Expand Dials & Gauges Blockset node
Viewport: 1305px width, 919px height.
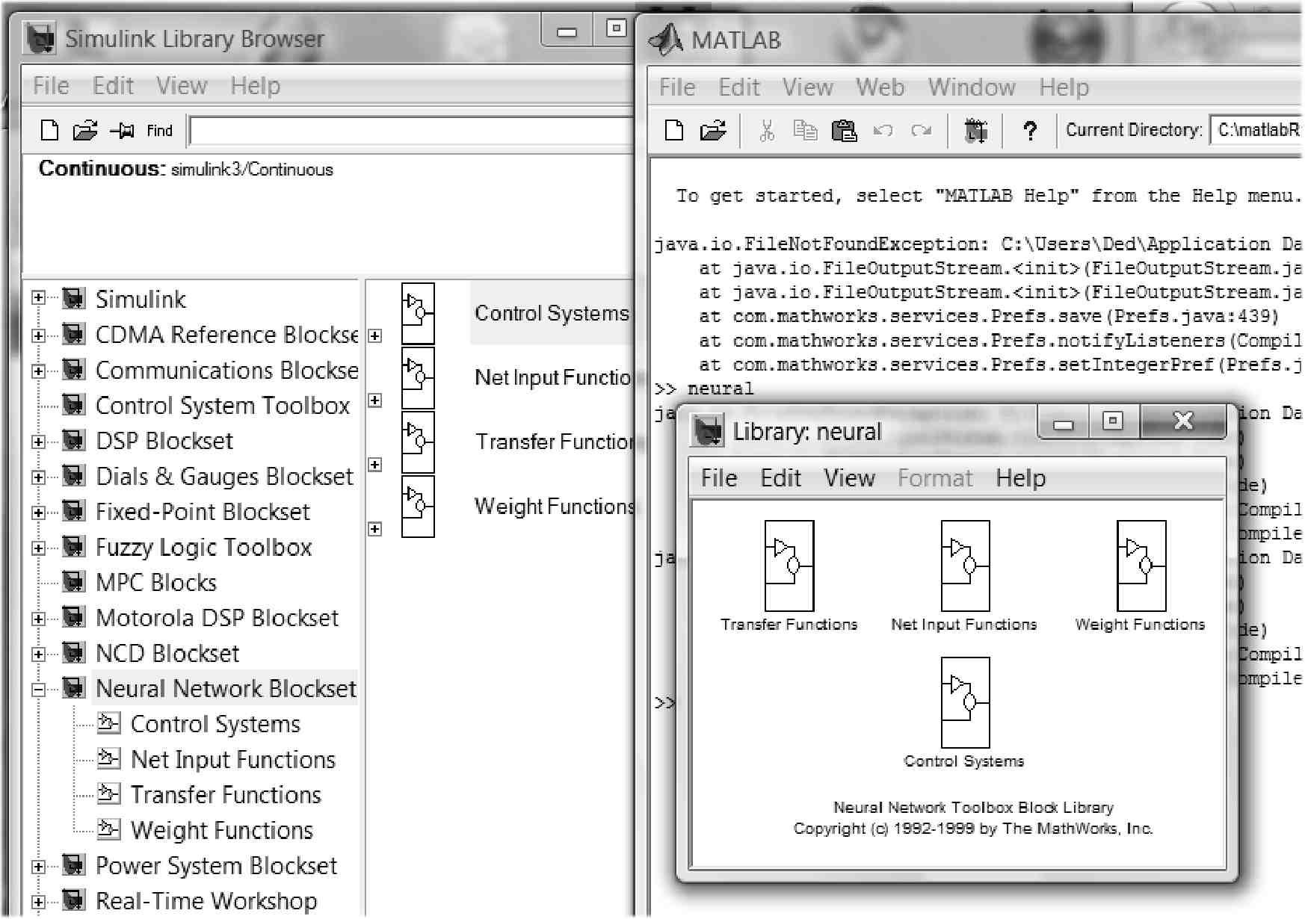pyautogui.click(x=39, y=477)
